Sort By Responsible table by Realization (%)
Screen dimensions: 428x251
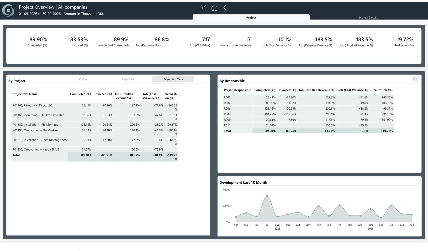click(382, 90)
